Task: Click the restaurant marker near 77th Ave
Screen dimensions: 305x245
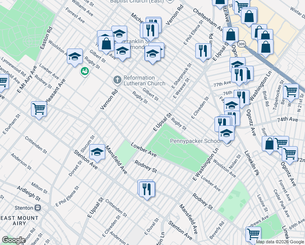Action: click(x=239, y=76)
